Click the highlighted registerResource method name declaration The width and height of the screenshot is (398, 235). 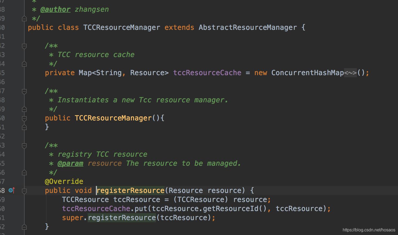click(130, 191)
